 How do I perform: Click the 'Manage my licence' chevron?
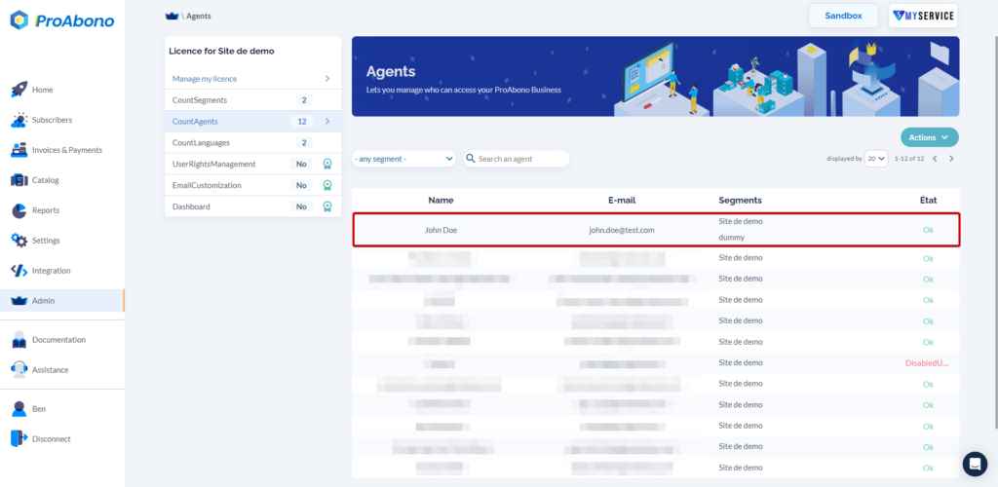point(327,79)
